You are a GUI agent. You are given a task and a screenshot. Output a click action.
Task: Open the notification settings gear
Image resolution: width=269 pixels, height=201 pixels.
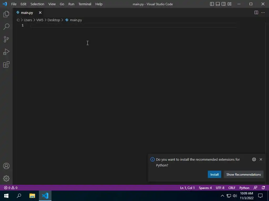click(254, 159)
